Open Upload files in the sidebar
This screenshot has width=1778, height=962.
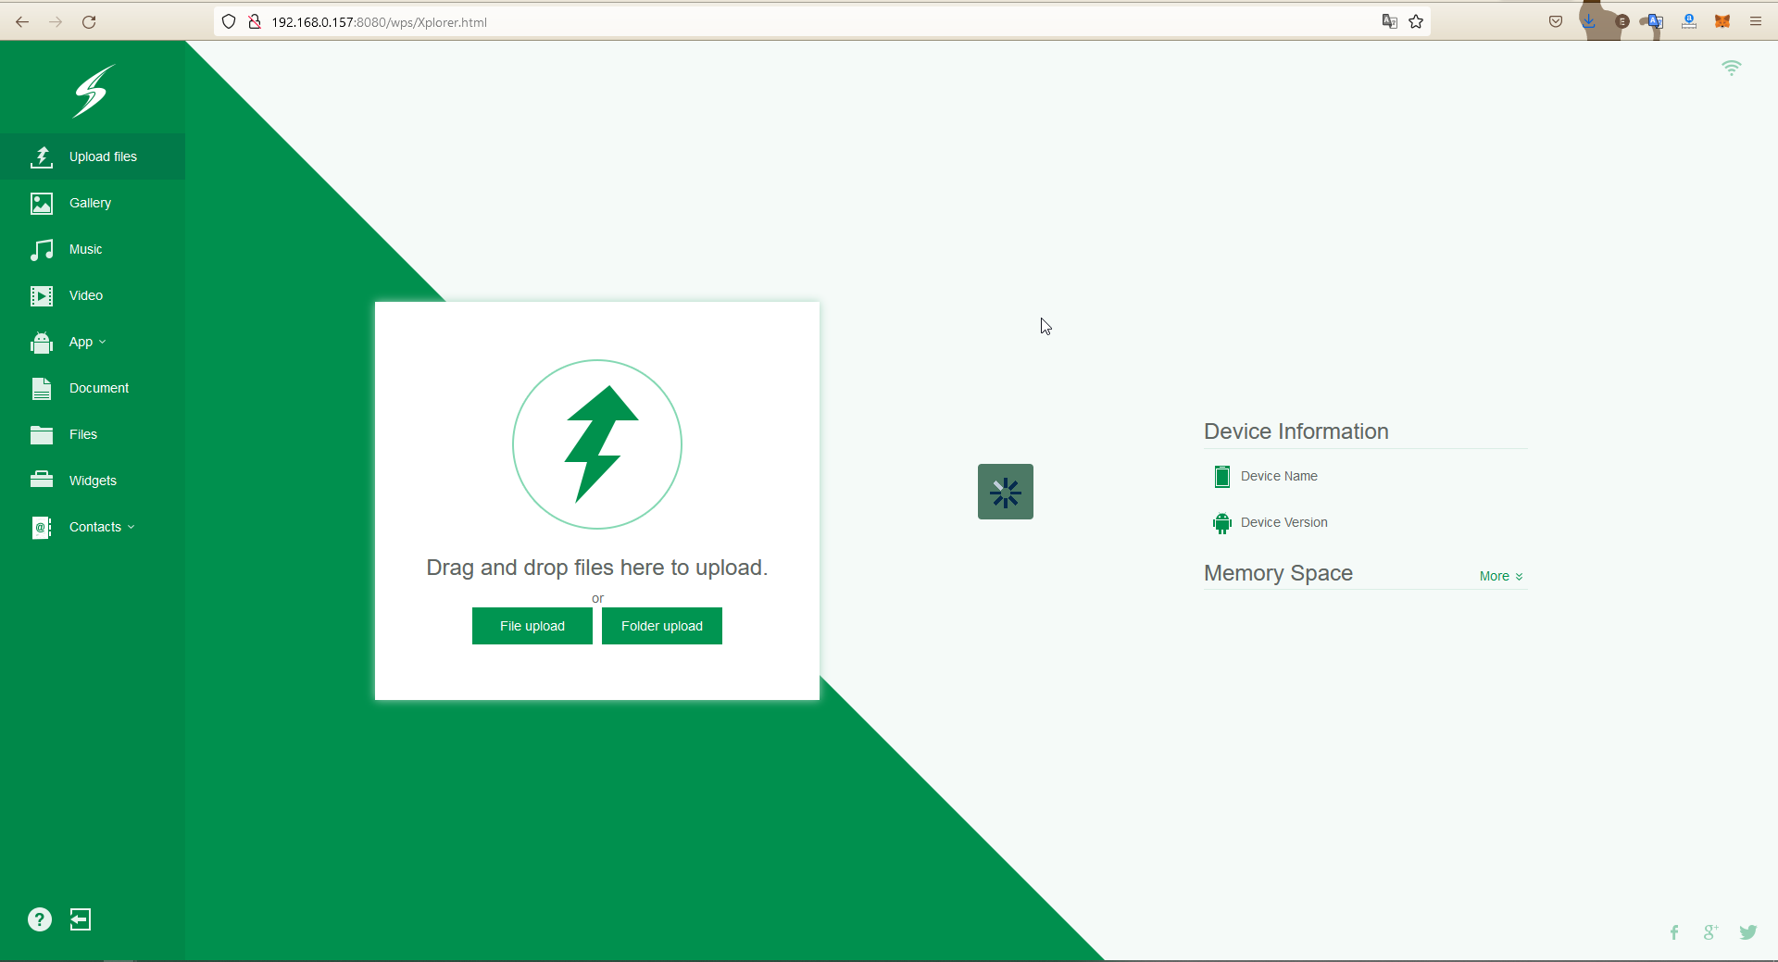tap(93, 156)
